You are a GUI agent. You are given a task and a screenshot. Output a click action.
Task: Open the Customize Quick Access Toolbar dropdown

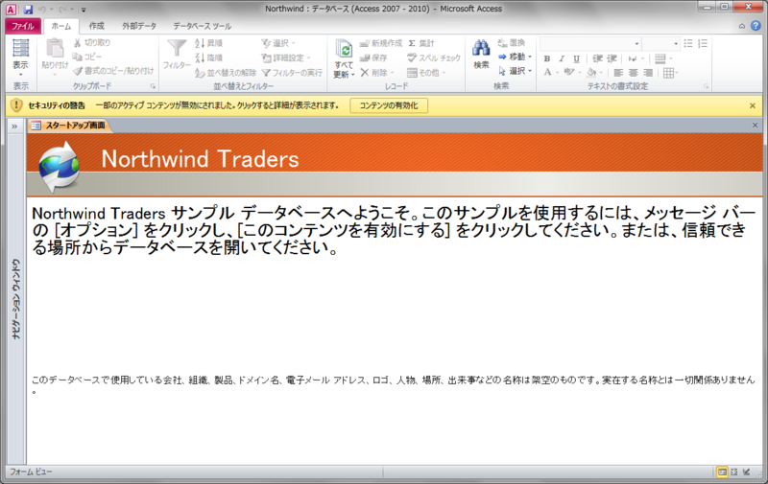pos(84,10)
